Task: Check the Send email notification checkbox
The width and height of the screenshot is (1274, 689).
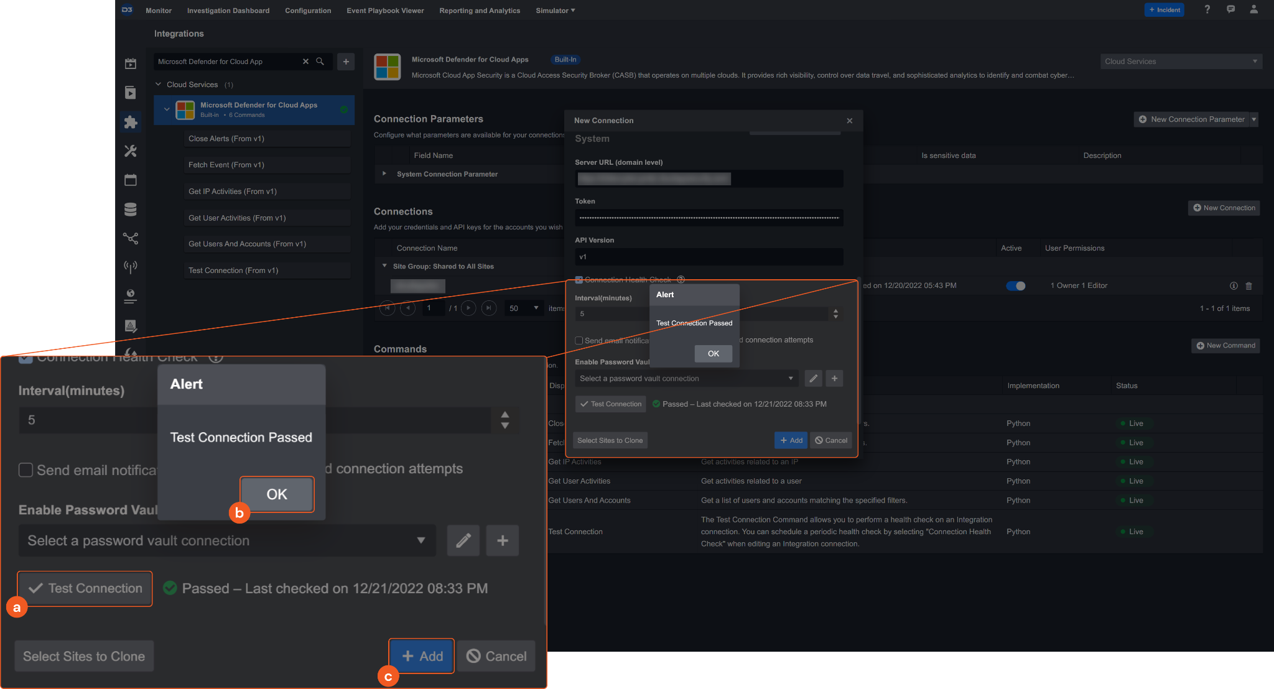Action: pyautogui.click(x=579, y=341)
